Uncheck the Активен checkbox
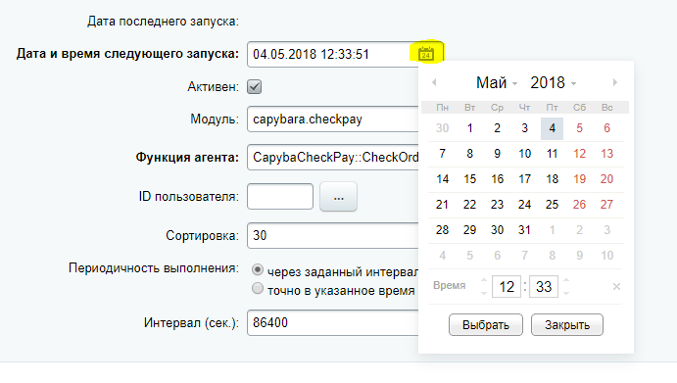The height and width of the screenshot is (383, 677). (x=255, y=87)
